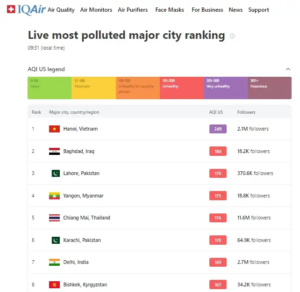This screenshot has height=292, width=300.
Task: Open the Support page
Action: pos(258,10)
